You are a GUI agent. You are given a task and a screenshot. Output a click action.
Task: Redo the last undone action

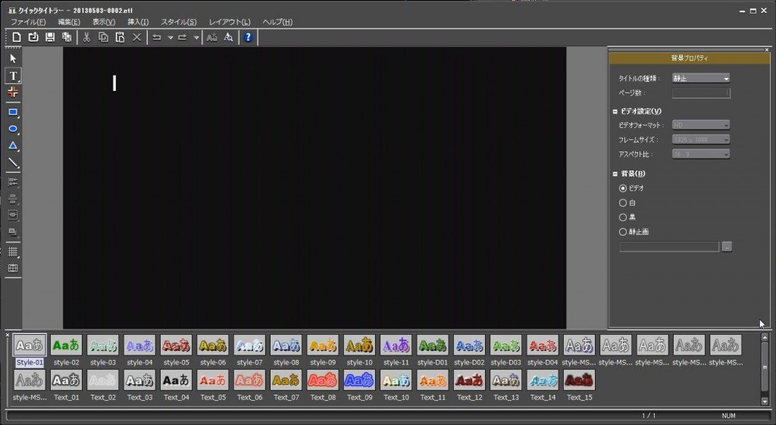tap(182, 37)
